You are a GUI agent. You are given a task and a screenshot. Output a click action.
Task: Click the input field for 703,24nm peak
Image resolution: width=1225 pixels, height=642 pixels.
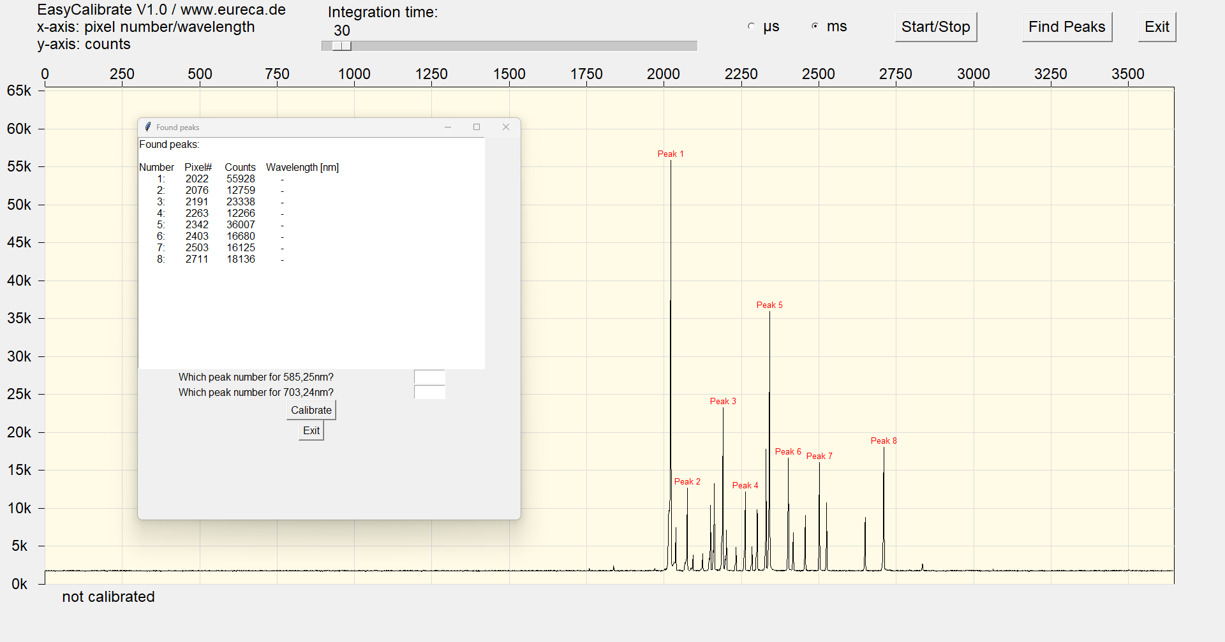pos(429,392)
